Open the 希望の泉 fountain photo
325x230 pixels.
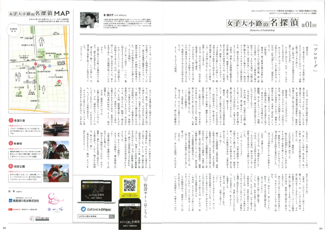coord(56,127)
